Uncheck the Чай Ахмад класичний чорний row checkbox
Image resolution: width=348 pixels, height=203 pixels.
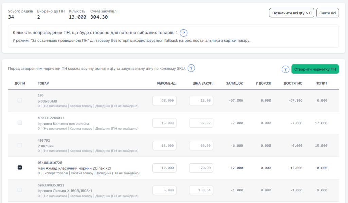click(x=20, y=168)
